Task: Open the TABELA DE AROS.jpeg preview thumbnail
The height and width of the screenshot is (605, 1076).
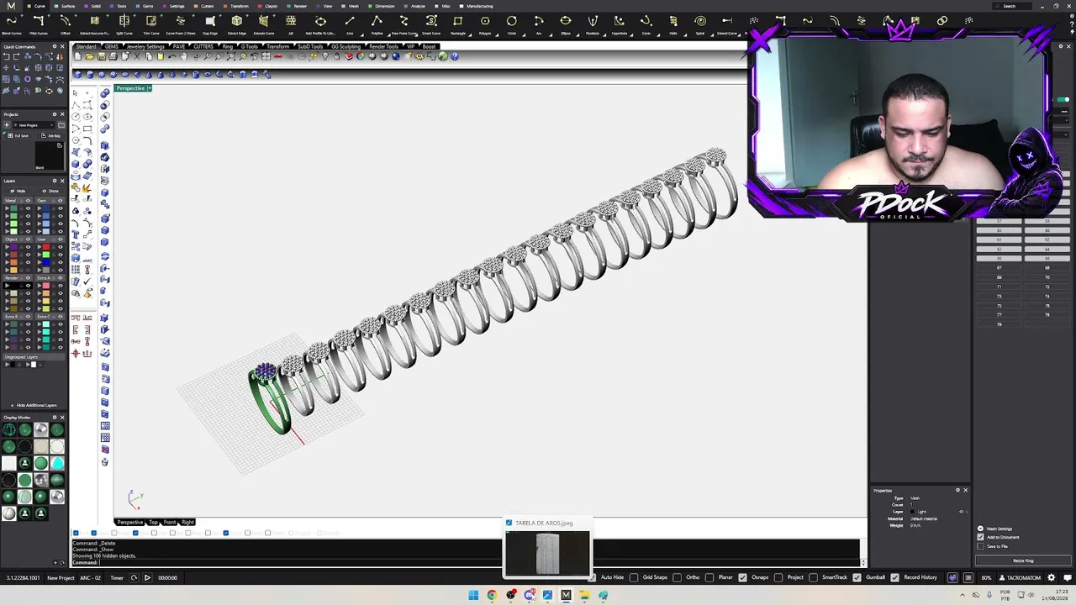Action: [547, 553]
